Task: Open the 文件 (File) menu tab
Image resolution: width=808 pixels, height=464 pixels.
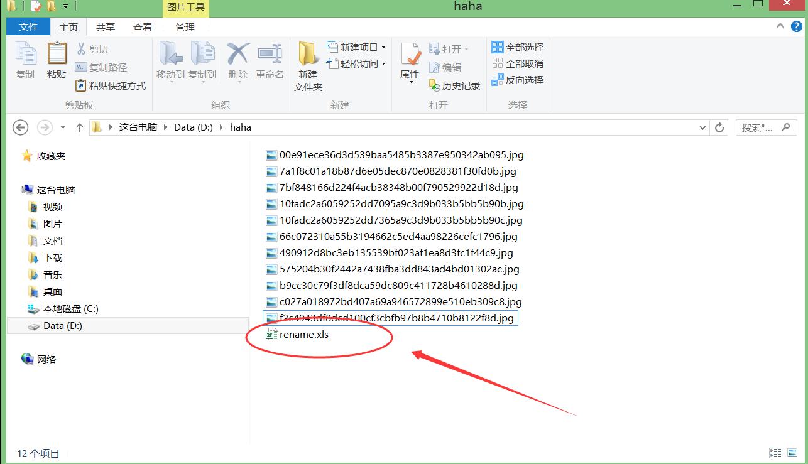Action: point(28,27)
